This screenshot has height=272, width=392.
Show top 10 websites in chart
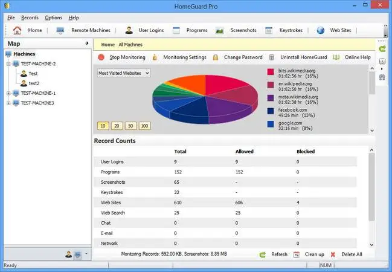pos(103,126)
